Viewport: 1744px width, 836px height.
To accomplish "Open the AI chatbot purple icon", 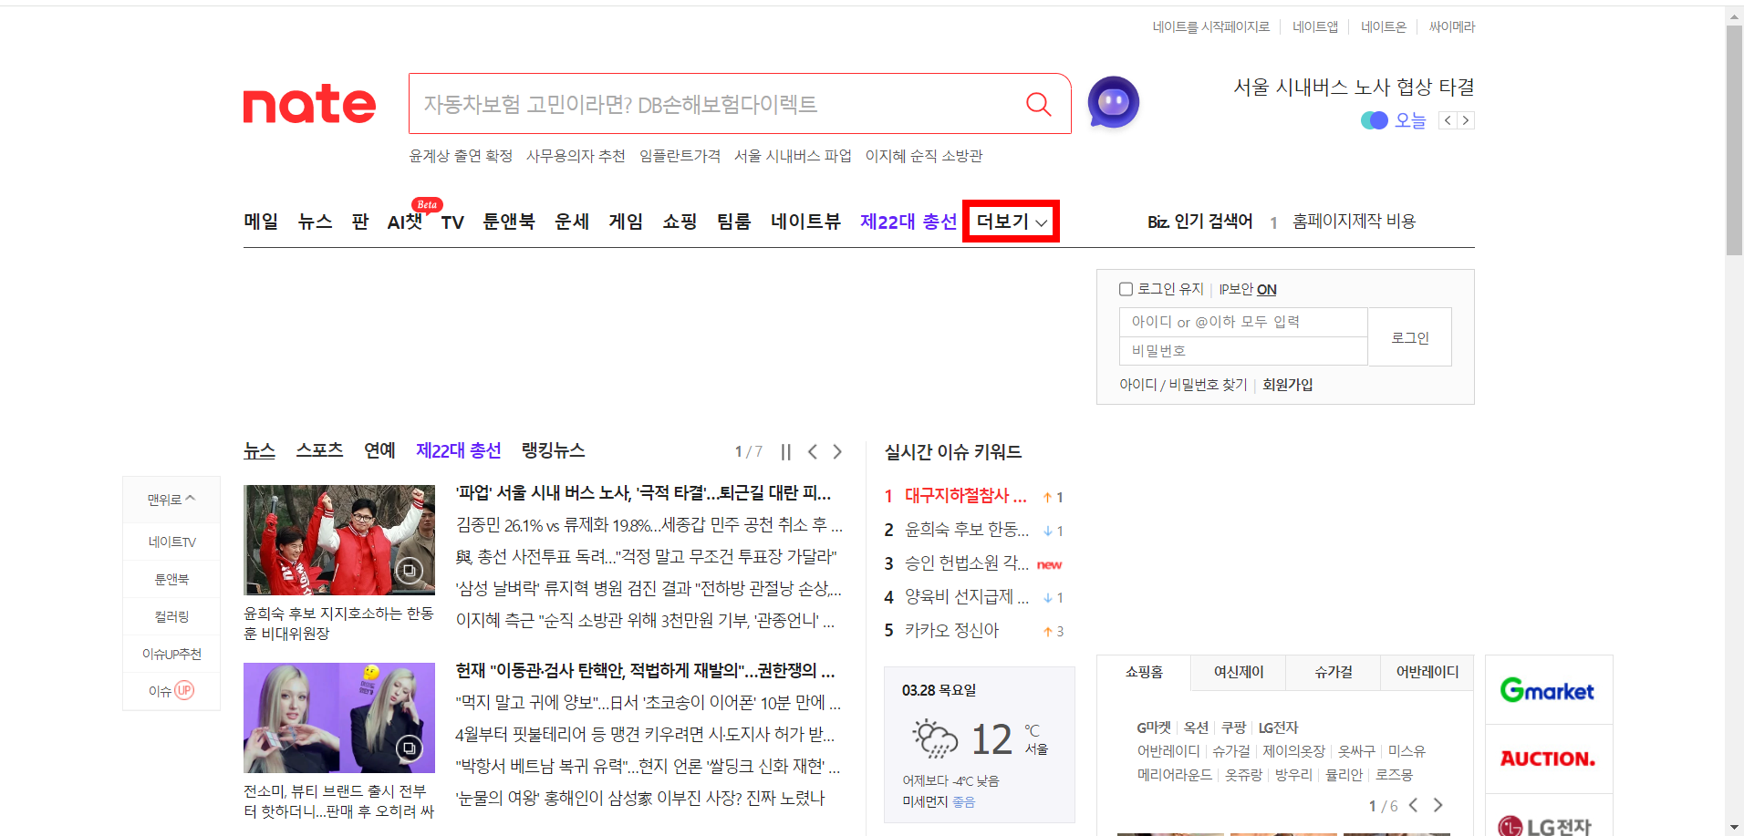I will 1114,102.
